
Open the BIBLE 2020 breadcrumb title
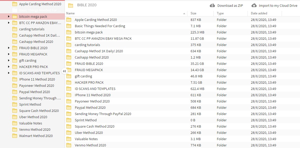87,5
